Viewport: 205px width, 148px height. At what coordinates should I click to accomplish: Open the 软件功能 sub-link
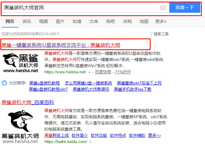click(99, 136)
